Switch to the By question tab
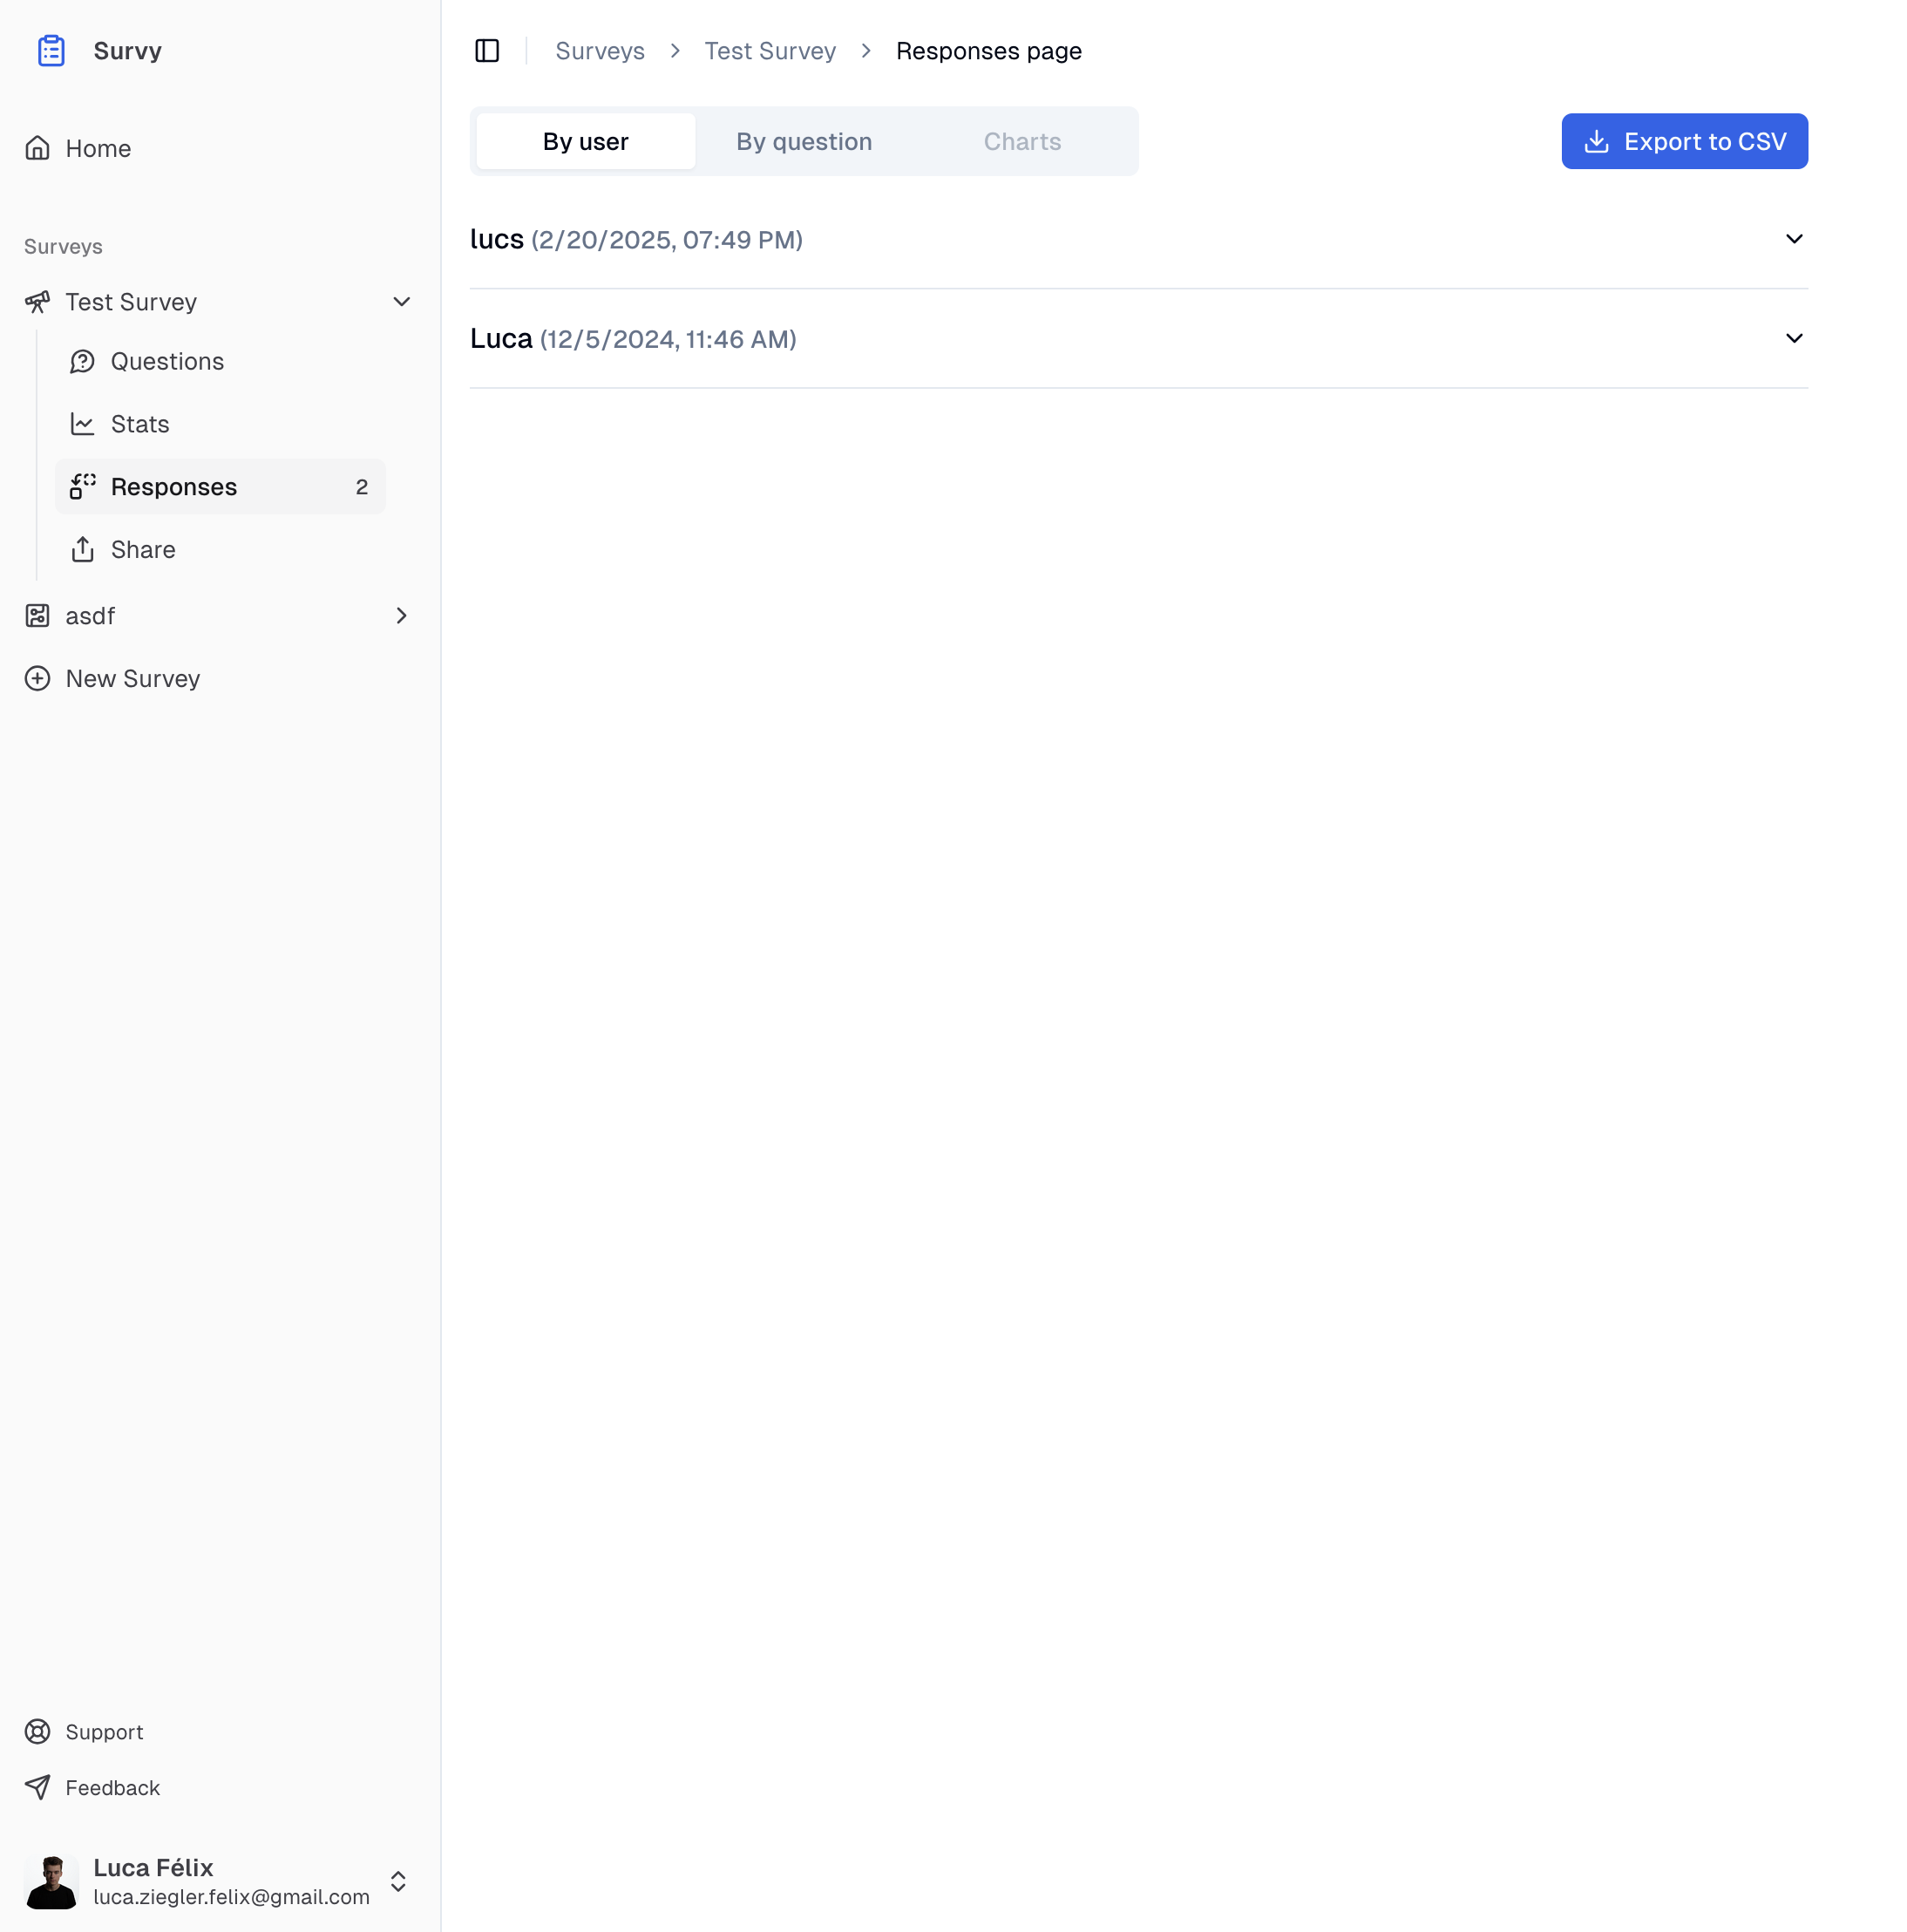1907x1932 pixels. [x=804, y=141]
